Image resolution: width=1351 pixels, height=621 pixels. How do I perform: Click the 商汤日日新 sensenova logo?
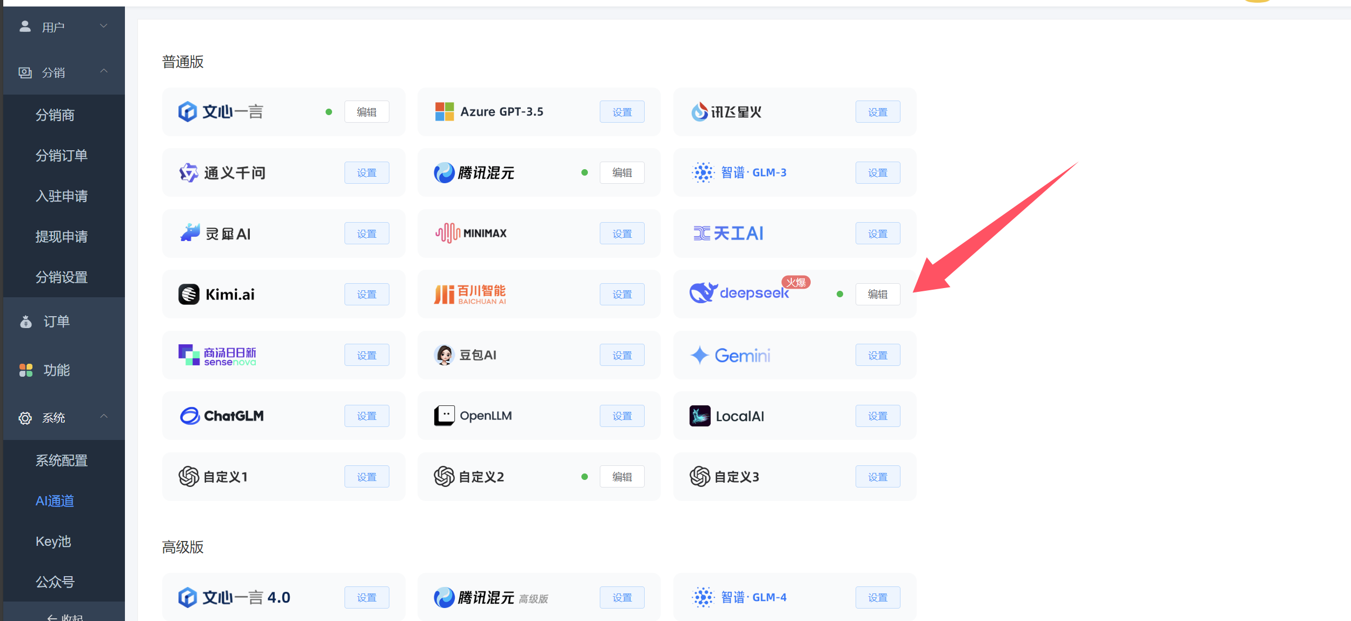[x=189, y=355]
